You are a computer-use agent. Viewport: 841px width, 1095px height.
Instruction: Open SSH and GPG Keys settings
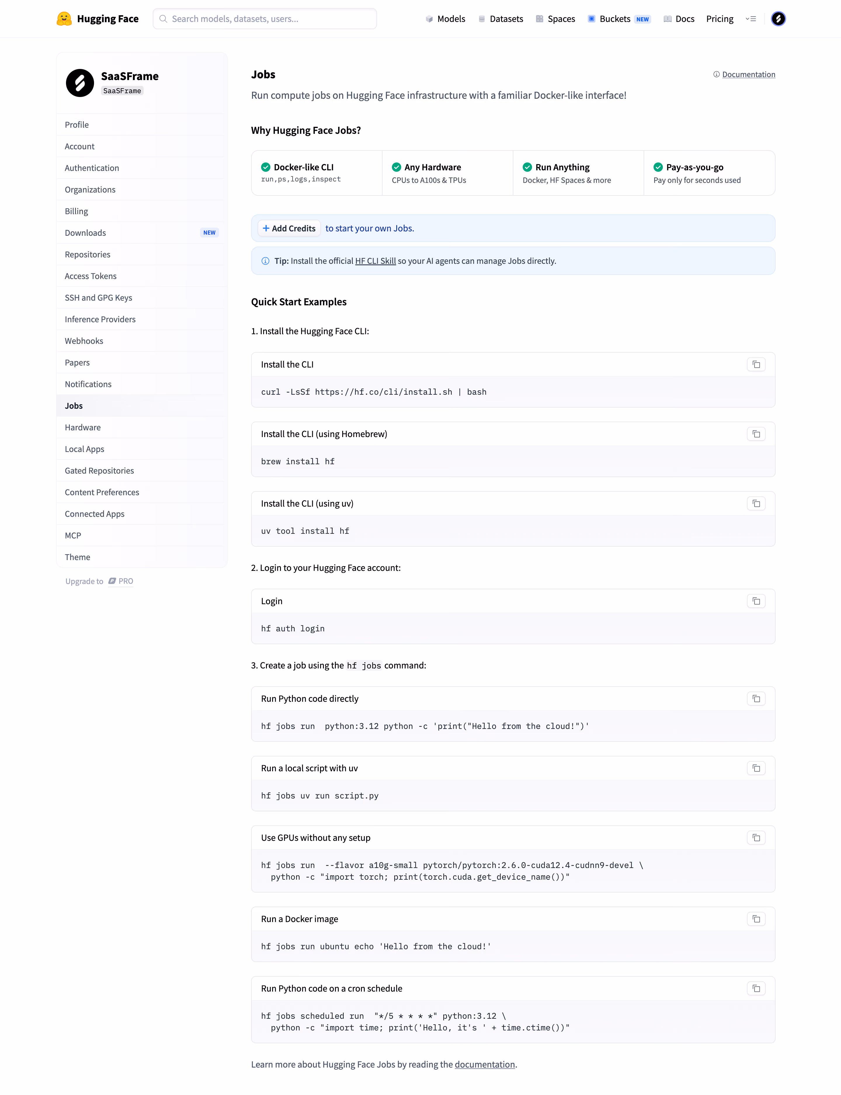(x=142, y=297)
